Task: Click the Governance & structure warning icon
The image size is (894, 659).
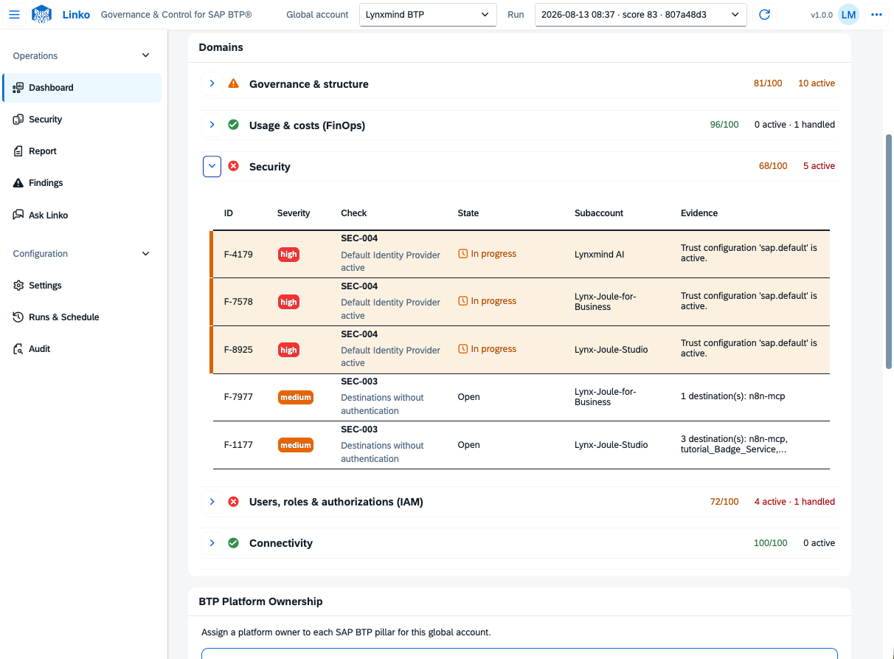Action: click(x=233, y=83)
